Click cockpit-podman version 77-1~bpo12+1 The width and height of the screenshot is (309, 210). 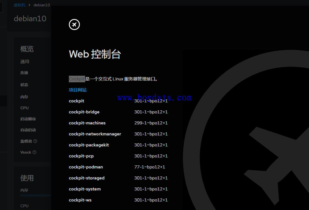[150, 167]
